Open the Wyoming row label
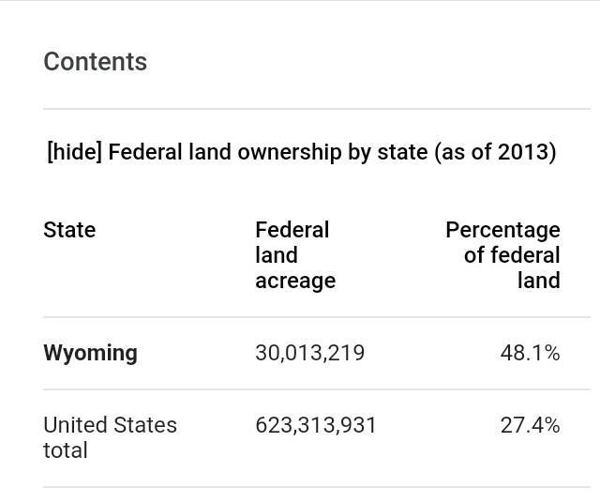The height and width of the screenshot is (503, 600). coord(90,353)
